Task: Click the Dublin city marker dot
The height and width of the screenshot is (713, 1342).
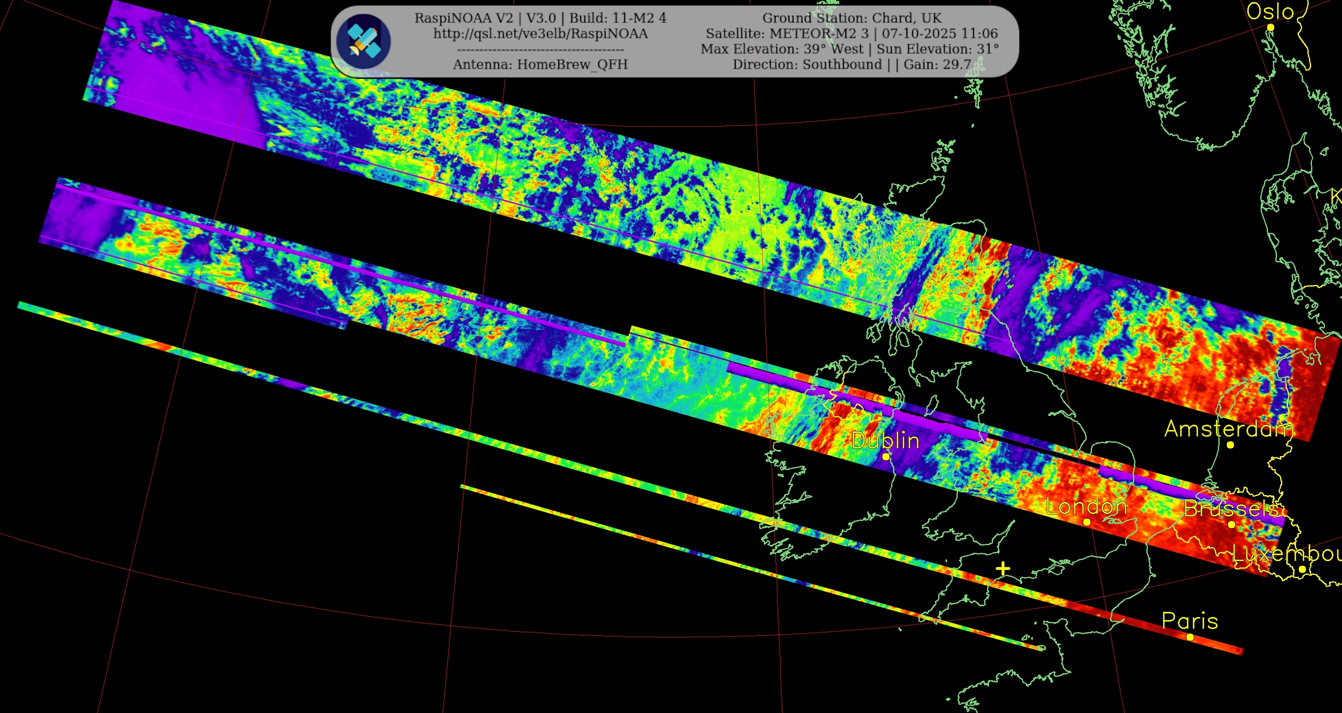Action: [886, 457]
